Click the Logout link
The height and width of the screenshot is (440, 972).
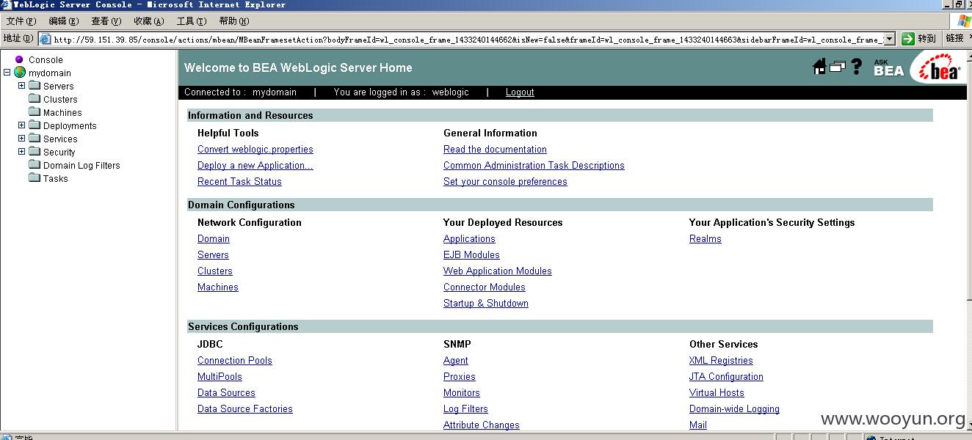520,92
